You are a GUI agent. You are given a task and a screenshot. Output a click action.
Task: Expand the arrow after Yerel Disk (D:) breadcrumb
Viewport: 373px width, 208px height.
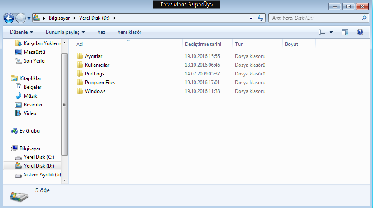[115, 18]
